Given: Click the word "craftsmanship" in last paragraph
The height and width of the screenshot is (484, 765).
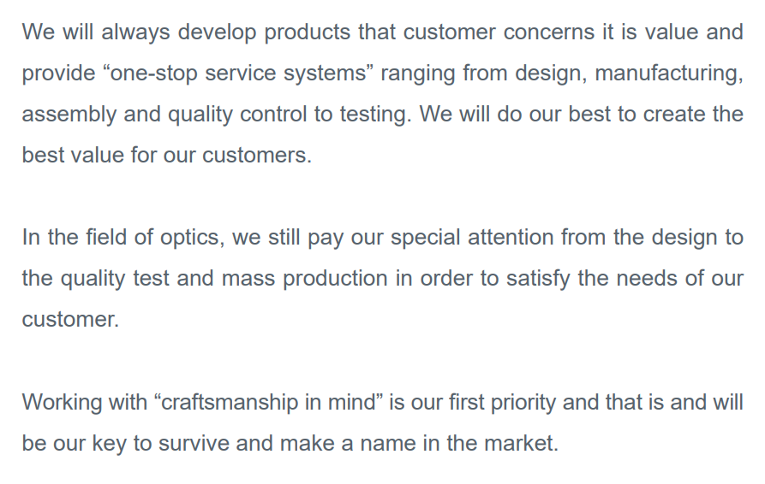Looking at the screenshot, I should (x=230, y=402).
